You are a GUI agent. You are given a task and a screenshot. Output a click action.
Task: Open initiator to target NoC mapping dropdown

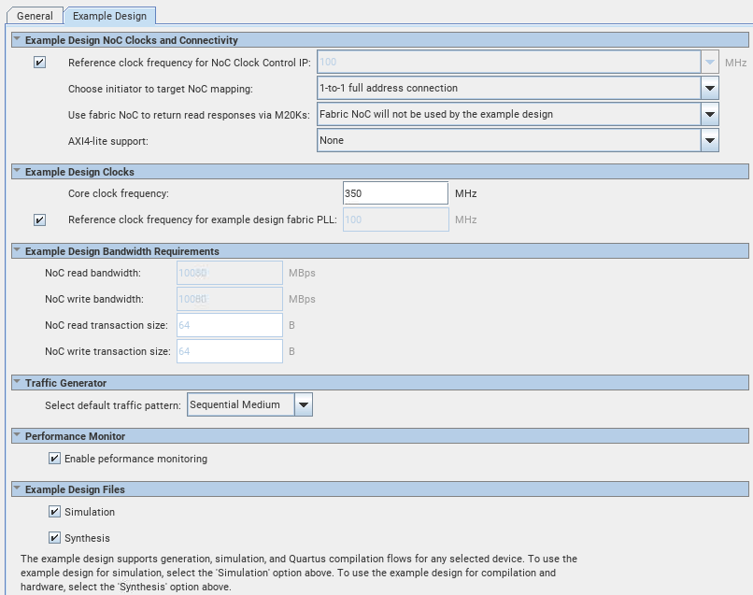pyautogui.click(x=710, y=89)
